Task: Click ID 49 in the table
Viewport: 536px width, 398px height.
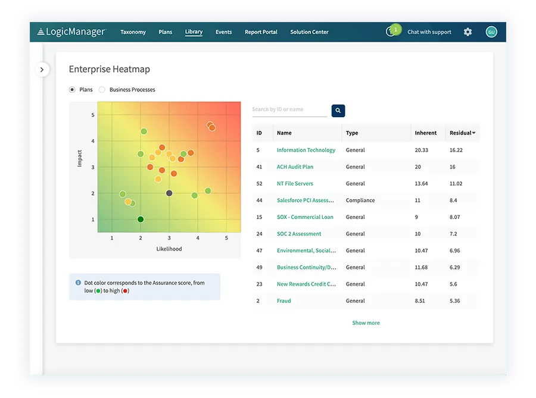Action: click(259, 267)
